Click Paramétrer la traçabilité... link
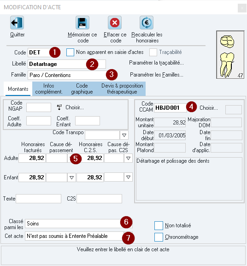Viewport: 247px width, 266px height. click(x=156, y=63)
